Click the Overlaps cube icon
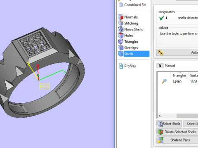198x148 pixels. [x=121, y=48]
